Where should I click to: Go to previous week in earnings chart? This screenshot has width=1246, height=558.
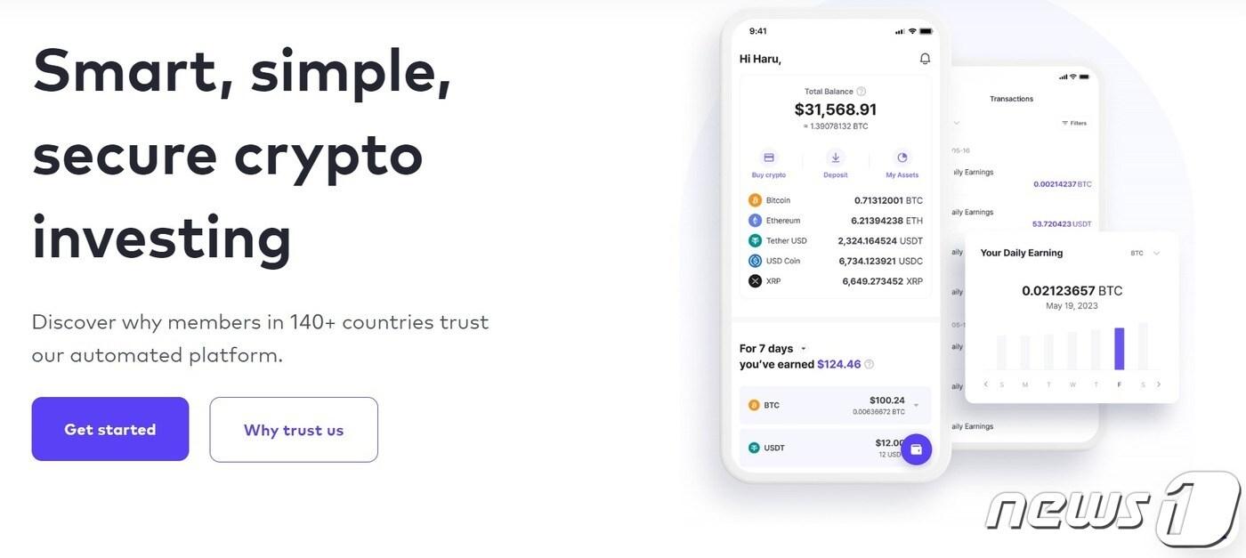click(985, 384)
